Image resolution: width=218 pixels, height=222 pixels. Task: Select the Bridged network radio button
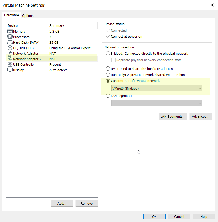[x=108, y=53]
